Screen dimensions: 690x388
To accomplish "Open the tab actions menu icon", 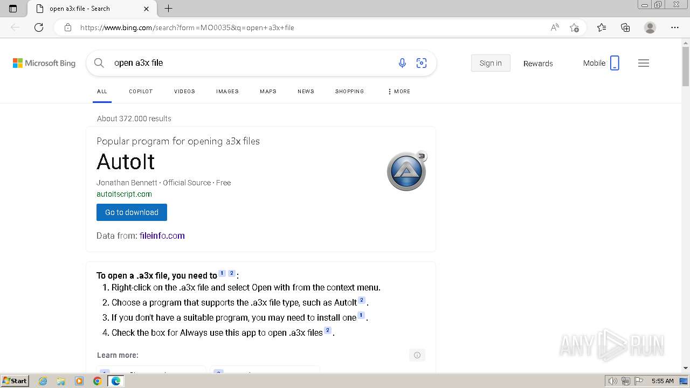I will tap(13, 9).
